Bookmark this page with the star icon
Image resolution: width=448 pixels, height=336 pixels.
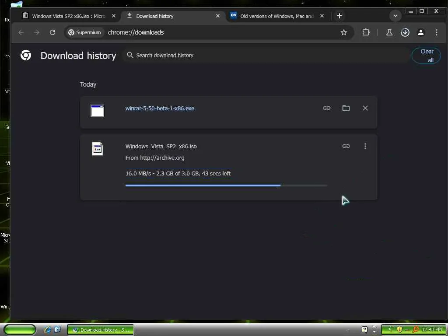coord(344,32)
